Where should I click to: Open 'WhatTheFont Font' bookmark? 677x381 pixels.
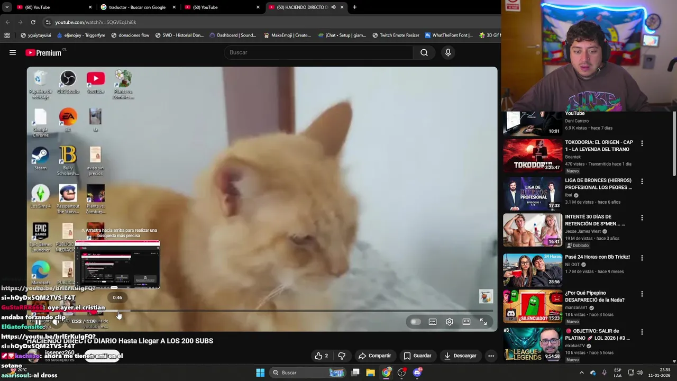pos(449,35)
